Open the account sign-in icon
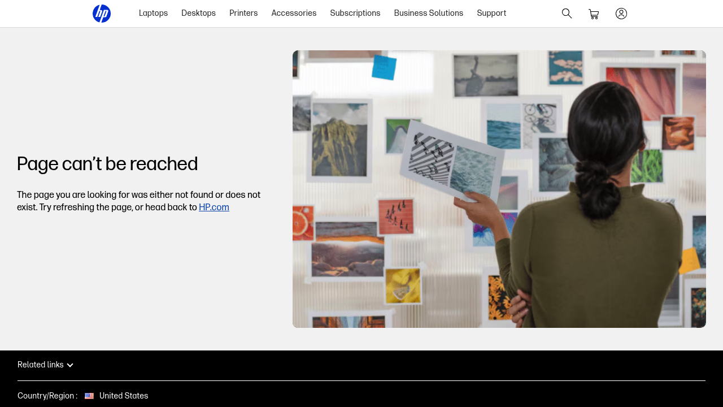 pos(620,13)
